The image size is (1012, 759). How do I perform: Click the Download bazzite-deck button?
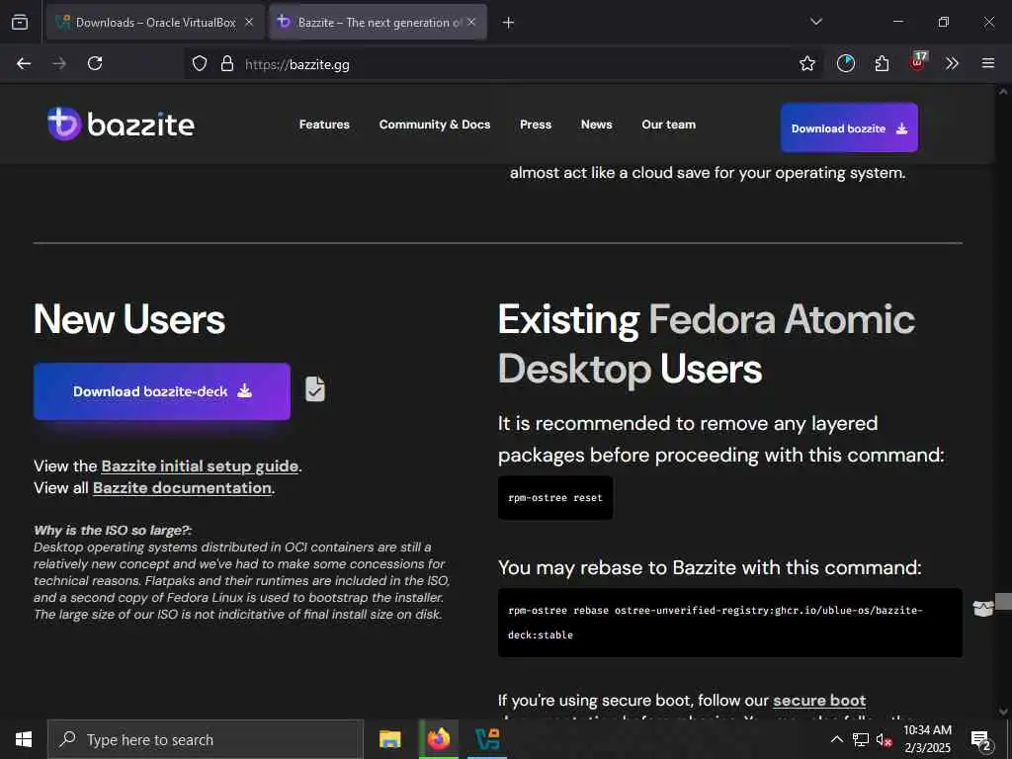[x=162, y=391]
